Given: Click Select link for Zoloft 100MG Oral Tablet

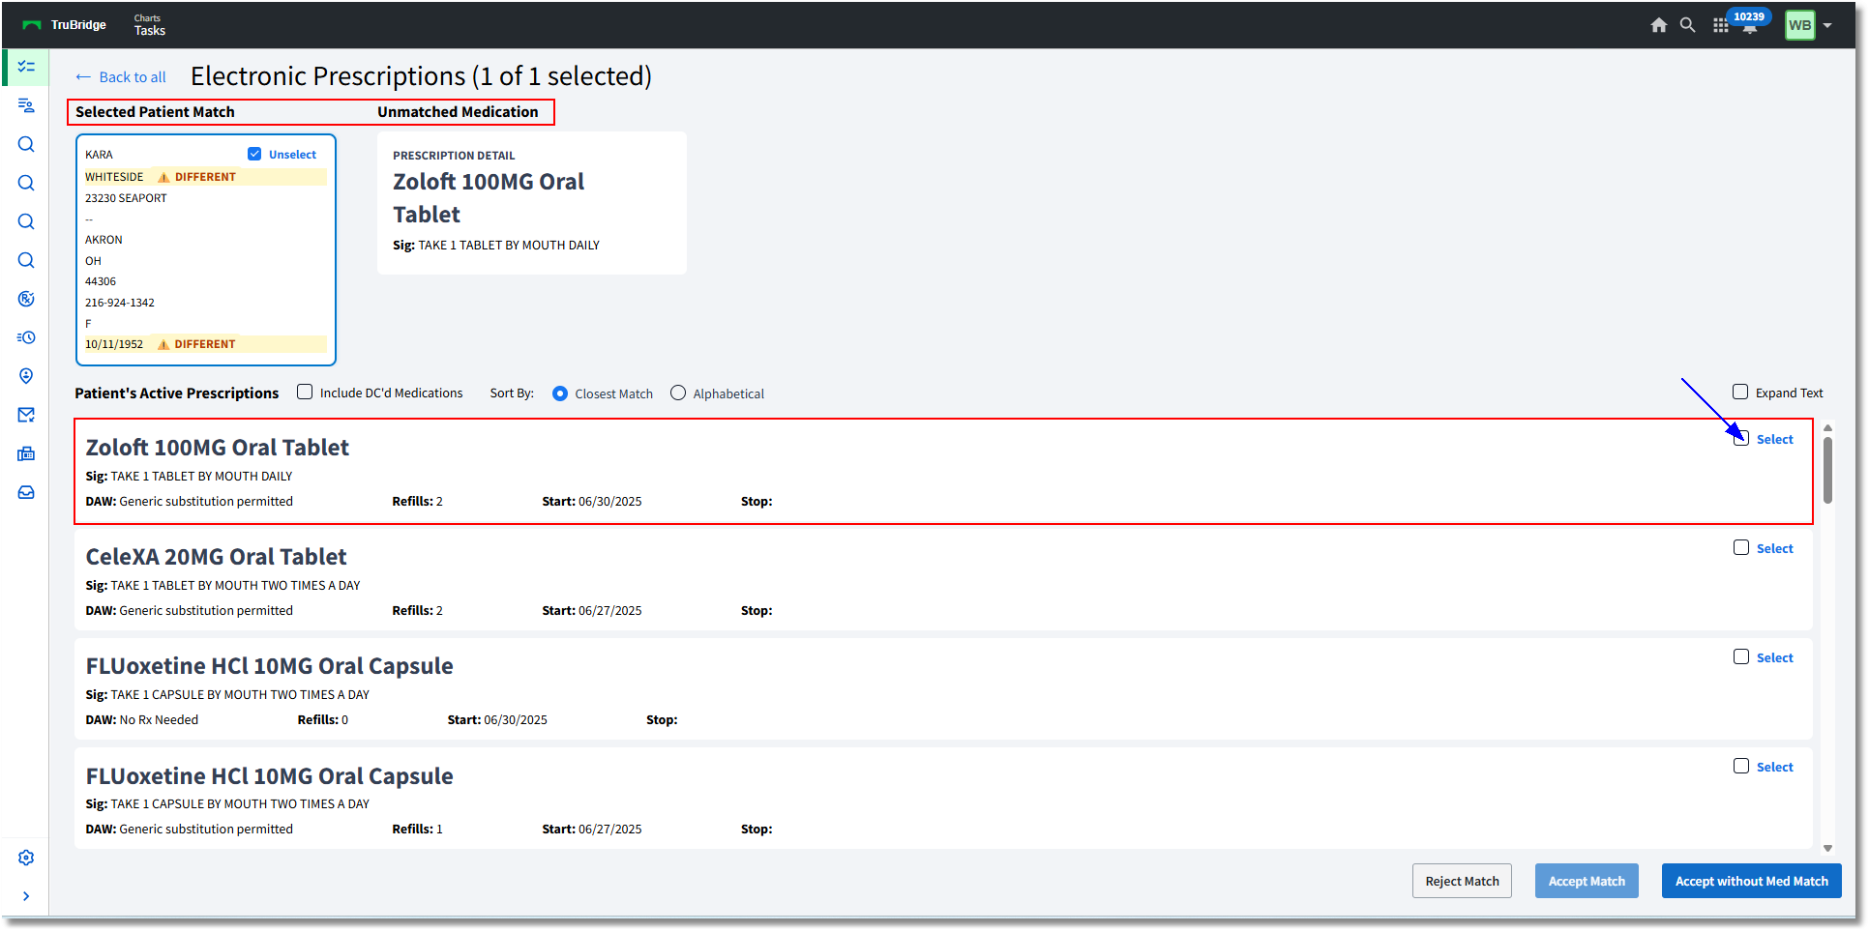Looking at the screenshot, I should pos(1774,439).
